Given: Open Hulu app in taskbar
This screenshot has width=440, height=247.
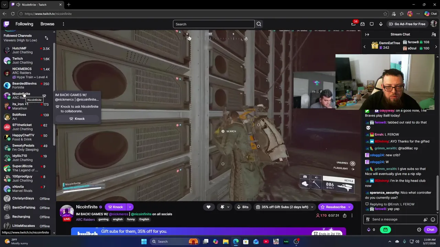Looking at the screenshot, I should pyautogui.click(x=286, y=242).
